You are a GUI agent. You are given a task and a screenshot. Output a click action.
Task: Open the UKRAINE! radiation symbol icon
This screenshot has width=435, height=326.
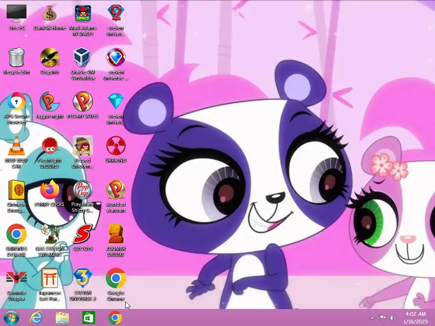(x=116, y=149)
